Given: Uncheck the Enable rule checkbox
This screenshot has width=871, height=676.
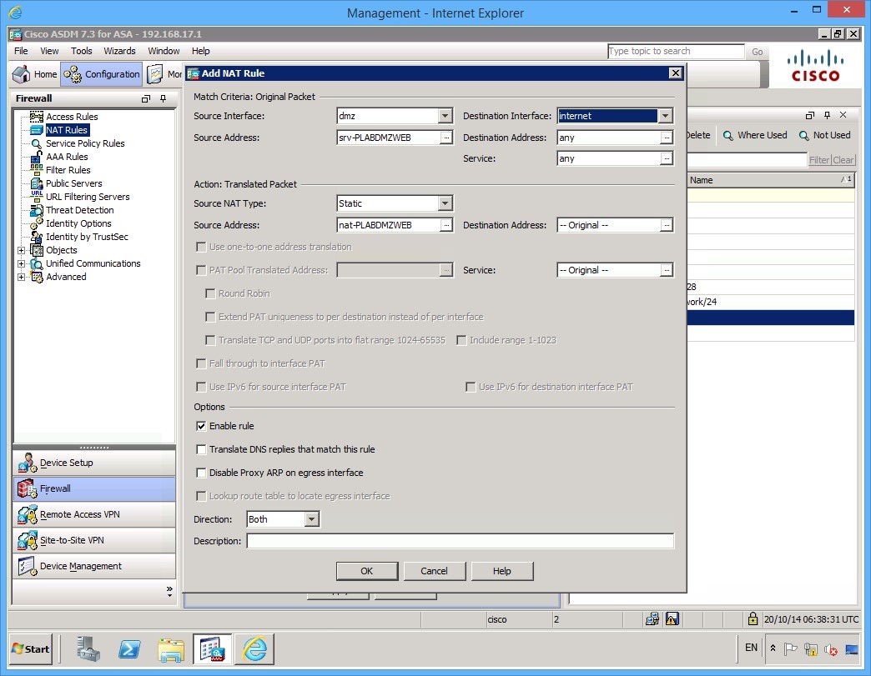Looking at the screenshot, I should click(x=199, y=426).
